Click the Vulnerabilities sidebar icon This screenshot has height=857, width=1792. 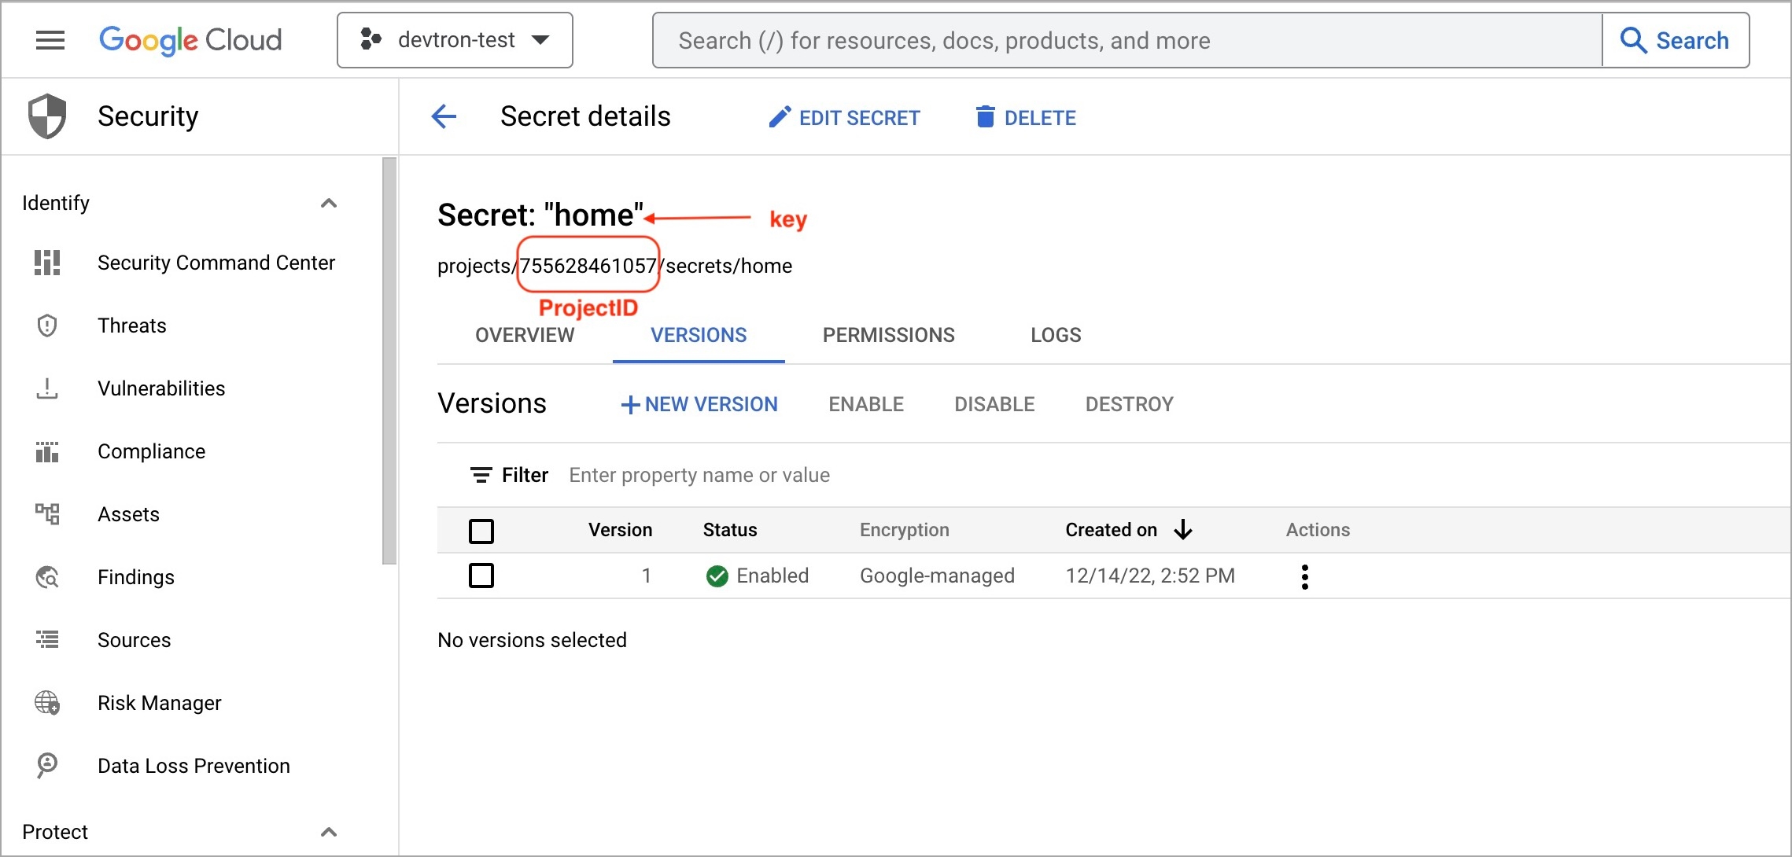click(x=47, y=388)
